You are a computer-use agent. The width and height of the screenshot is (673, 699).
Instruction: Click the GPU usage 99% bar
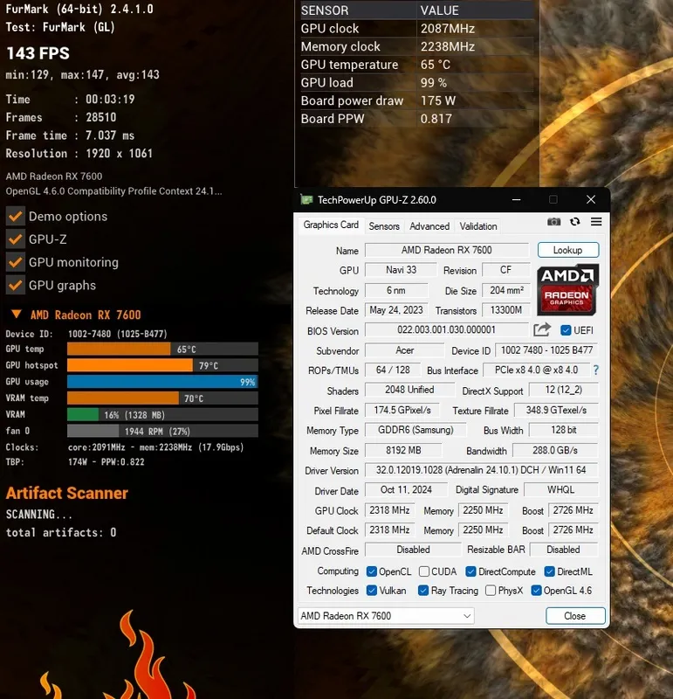(162, 382)
